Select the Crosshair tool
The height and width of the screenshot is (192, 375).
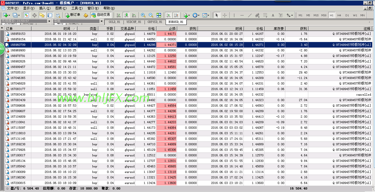(225, 15)
